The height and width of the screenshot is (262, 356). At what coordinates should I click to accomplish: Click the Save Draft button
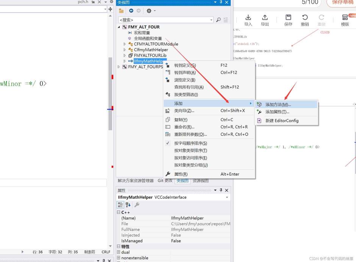pyautogui.click(x=342, y=2)
